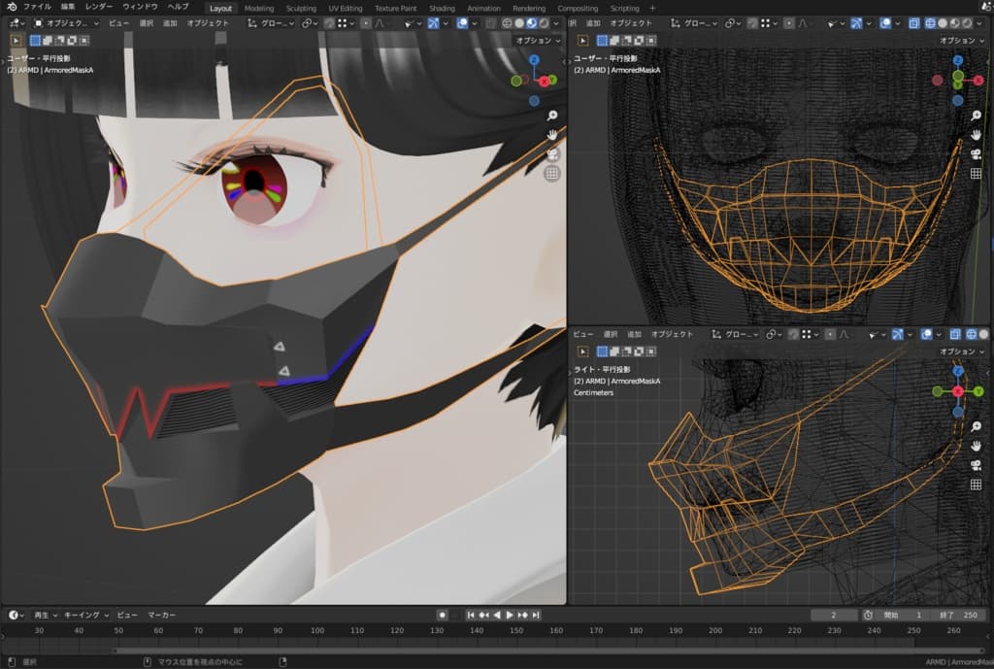The width and height of the screenshot is (994, 669).
Task: Toggle camera view in the top-right viewport
Action: click(x=976, y=153)
